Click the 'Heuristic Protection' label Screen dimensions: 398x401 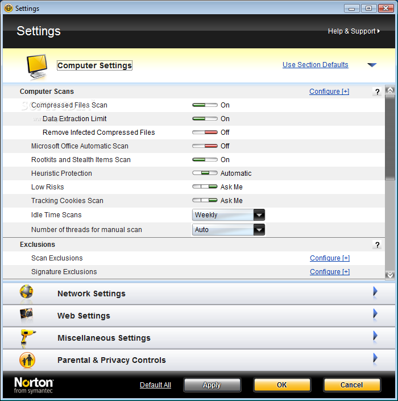[x=61, y=173]
